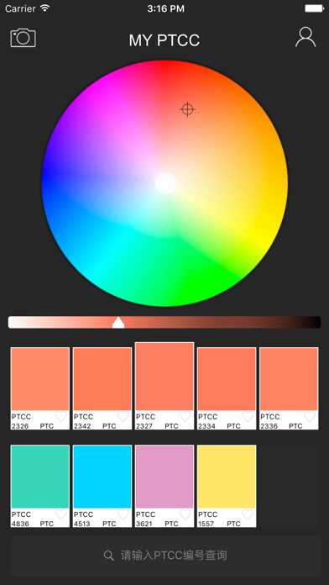
Task: Click the 2326 code label
Action: click(x=20, y=426)
